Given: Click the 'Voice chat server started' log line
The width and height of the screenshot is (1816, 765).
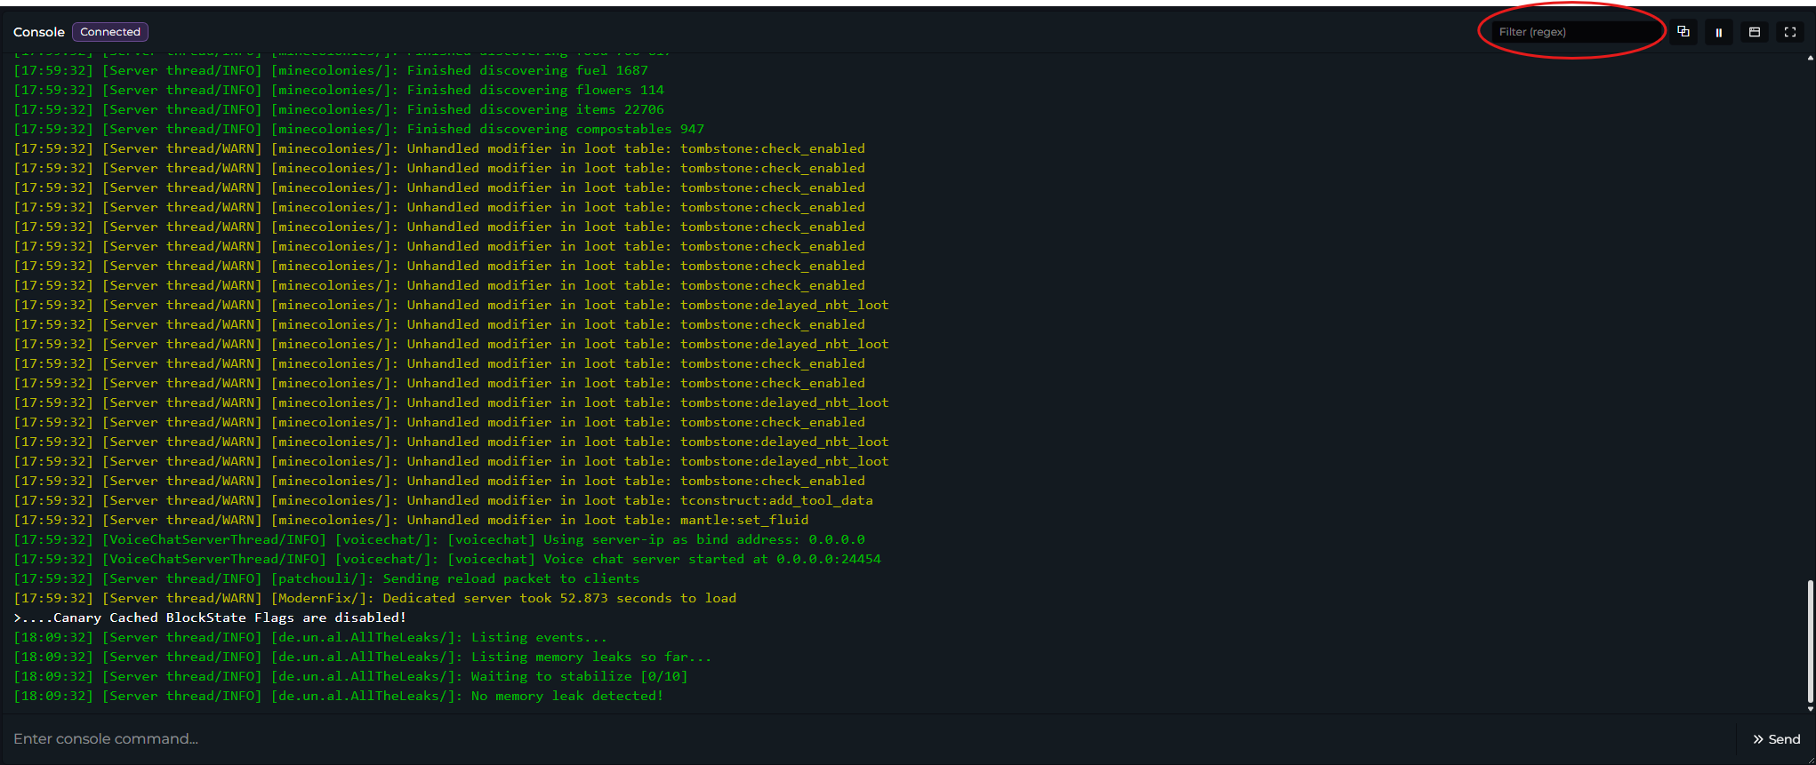Looking at the screenshot, I should pyautogui.click(x=446, y=559).
